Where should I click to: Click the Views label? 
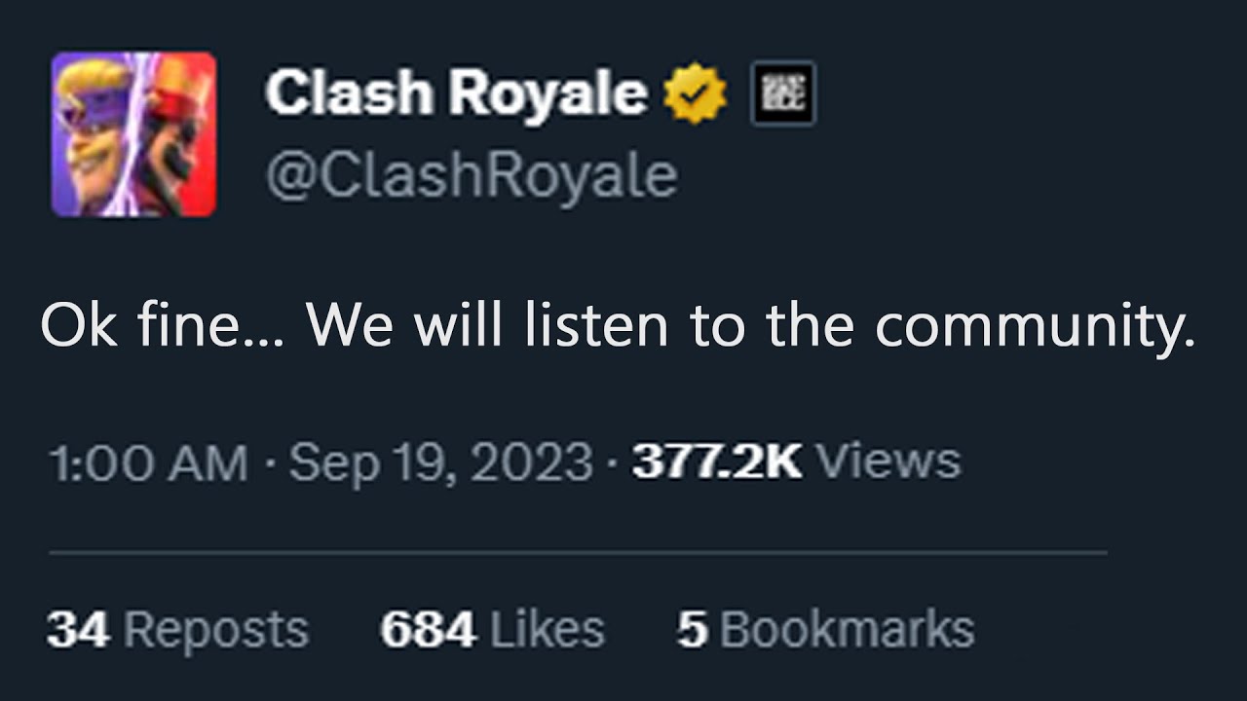888,463
